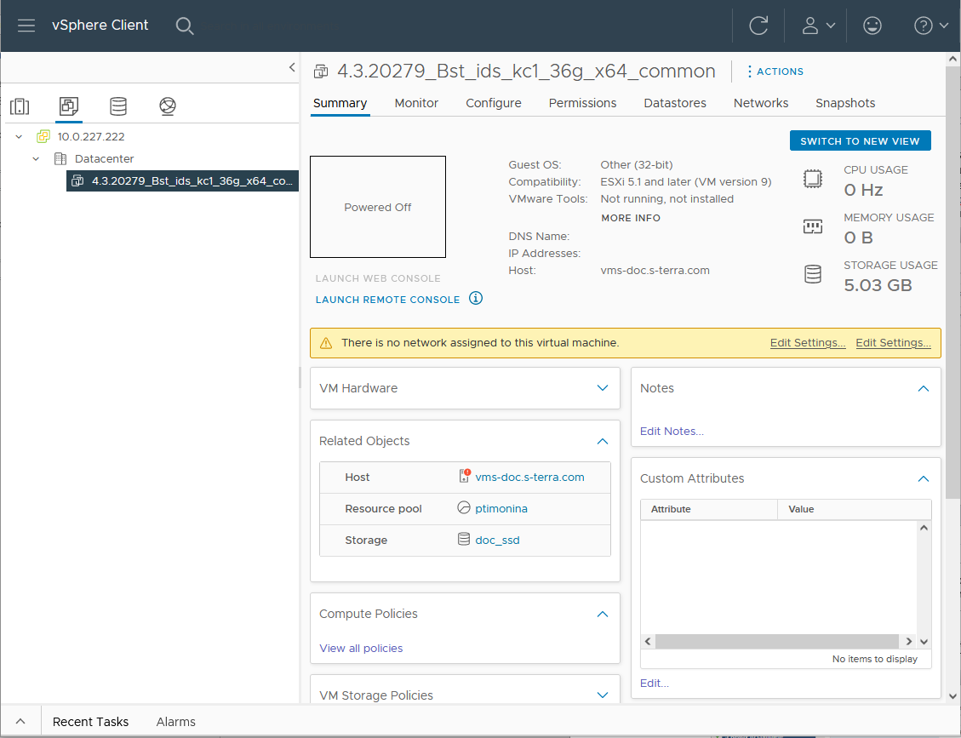
Task: Open the Monitor tab
Action: tap(416, 103)
